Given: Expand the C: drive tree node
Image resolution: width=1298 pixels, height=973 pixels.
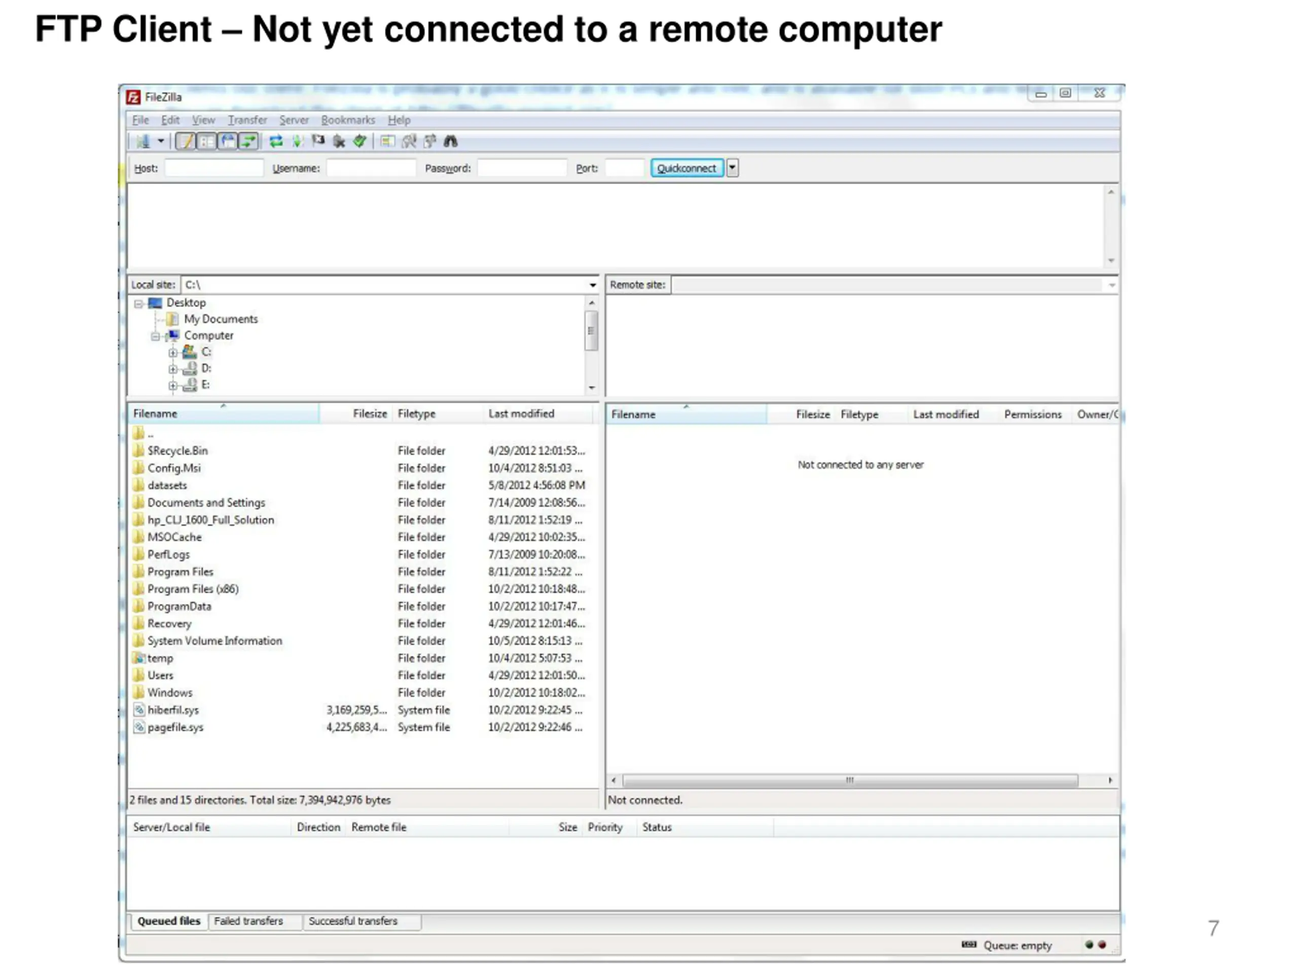Looking at the screenshot, I should (172, 353).
